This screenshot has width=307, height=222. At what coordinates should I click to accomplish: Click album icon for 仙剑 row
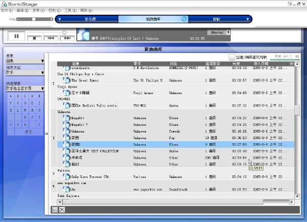[x=67, y=164]
